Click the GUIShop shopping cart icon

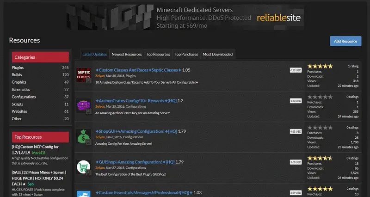pyautogui.click(x=84, y=167)
